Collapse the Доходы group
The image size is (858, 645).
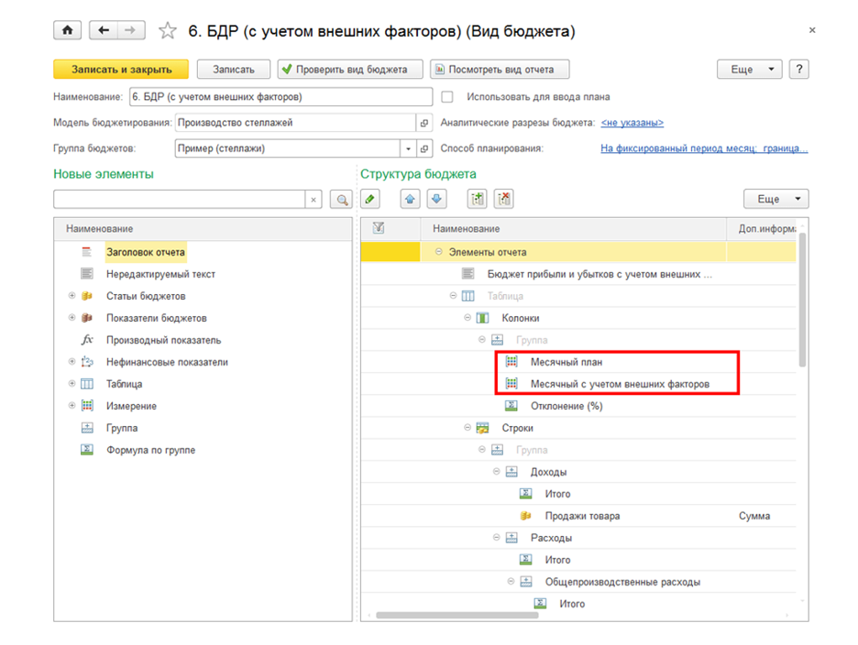click(x=496, y=471)
